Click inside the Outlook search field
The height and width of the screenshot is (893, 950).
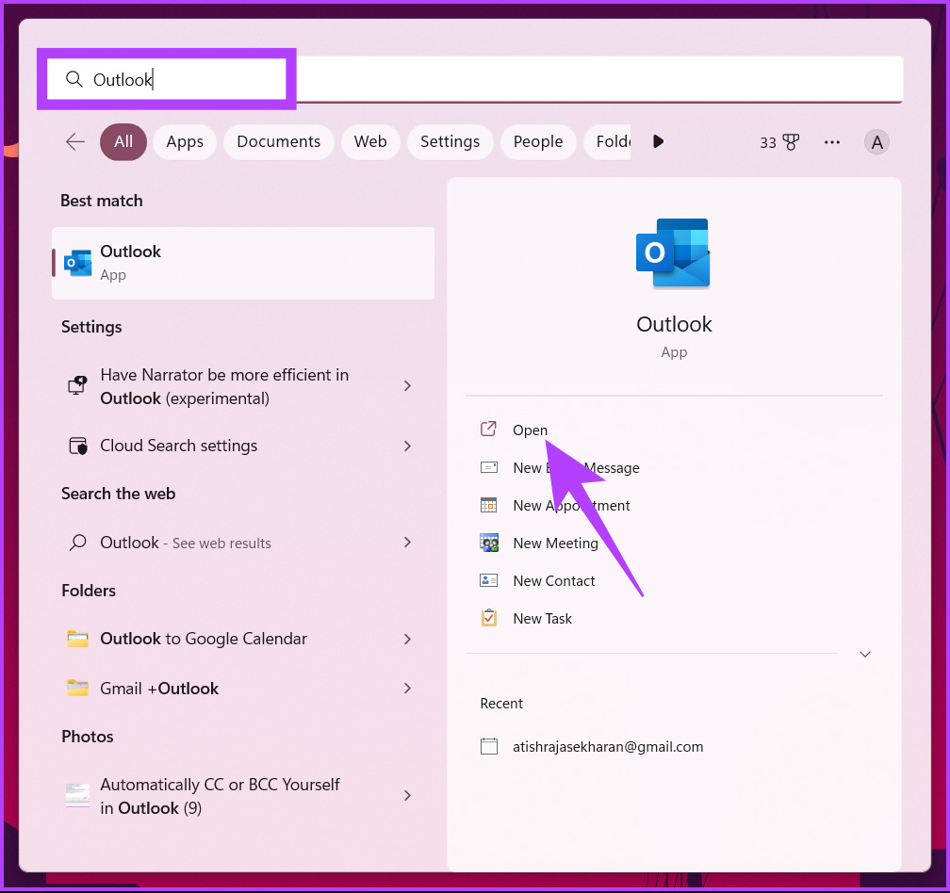[475, 79]
